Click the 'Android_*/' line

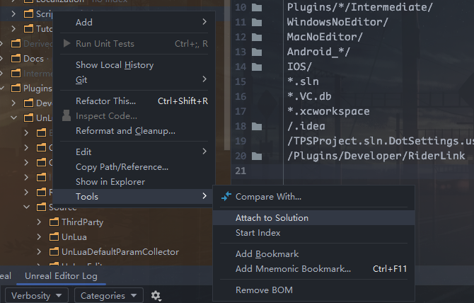pos(318,52)
